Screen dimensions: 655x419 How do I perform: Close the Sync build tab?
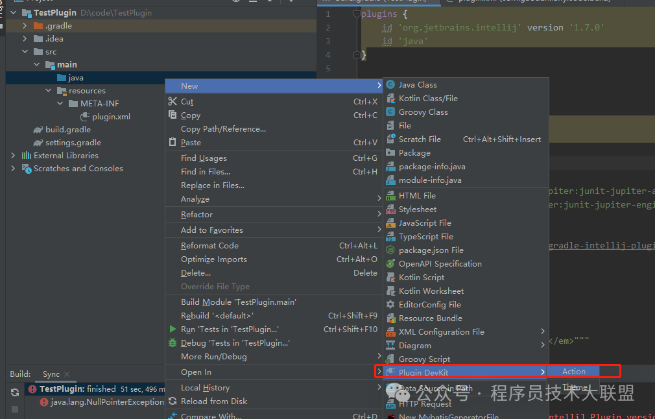click(67, 374)
